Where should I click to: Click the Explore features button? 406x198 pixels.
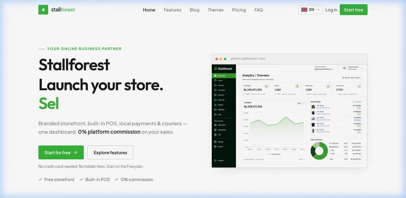tap(110, 152)
